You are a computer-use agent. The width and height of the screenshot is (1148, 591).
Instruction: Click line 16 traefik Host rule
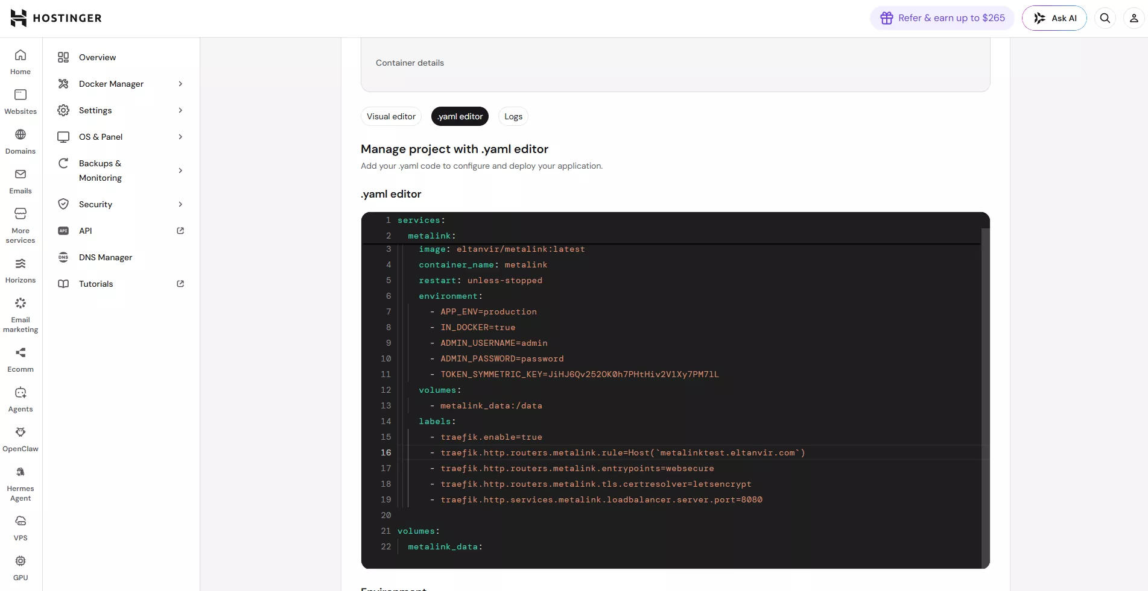point(623,452)
